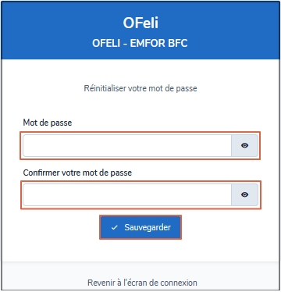281x292 pixels.
Task: Show the password using the first eye icon
Action: tap(244, 145)
